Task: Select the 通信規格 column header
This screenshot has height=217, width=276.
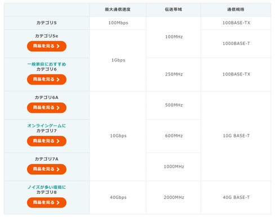Action: tap(235, 10)
